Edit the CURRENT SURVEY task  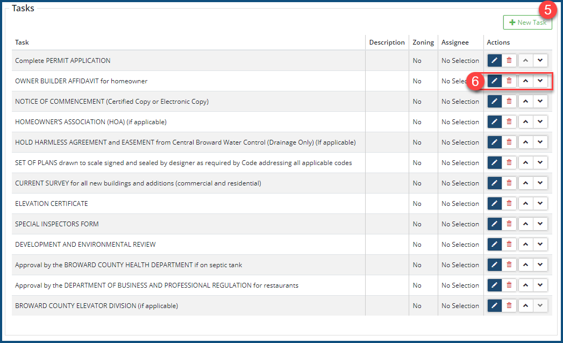[494, 183]
